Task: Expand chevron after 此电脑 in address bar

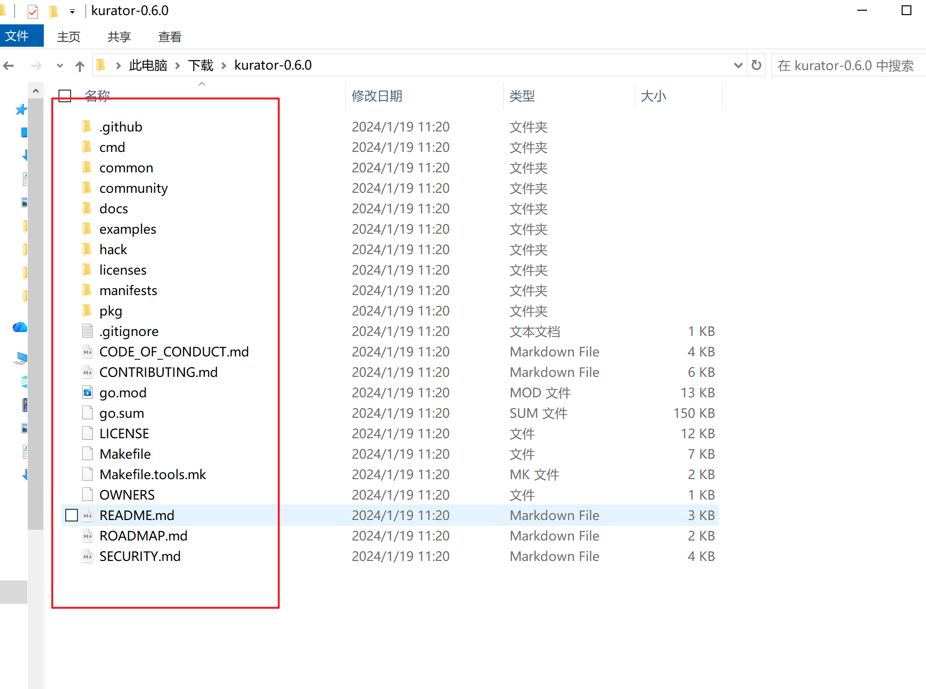Action: pyautogui.click(x=178, y=65)
